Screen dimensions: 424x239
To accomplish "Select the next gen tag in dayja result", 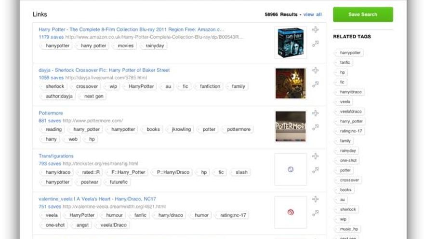I will (x=93, y=96).
